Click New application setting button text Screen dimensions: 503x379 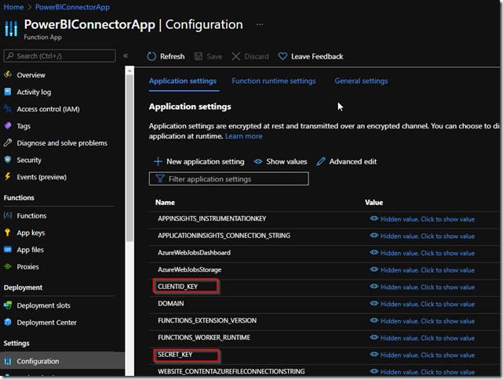click(206, 161)
